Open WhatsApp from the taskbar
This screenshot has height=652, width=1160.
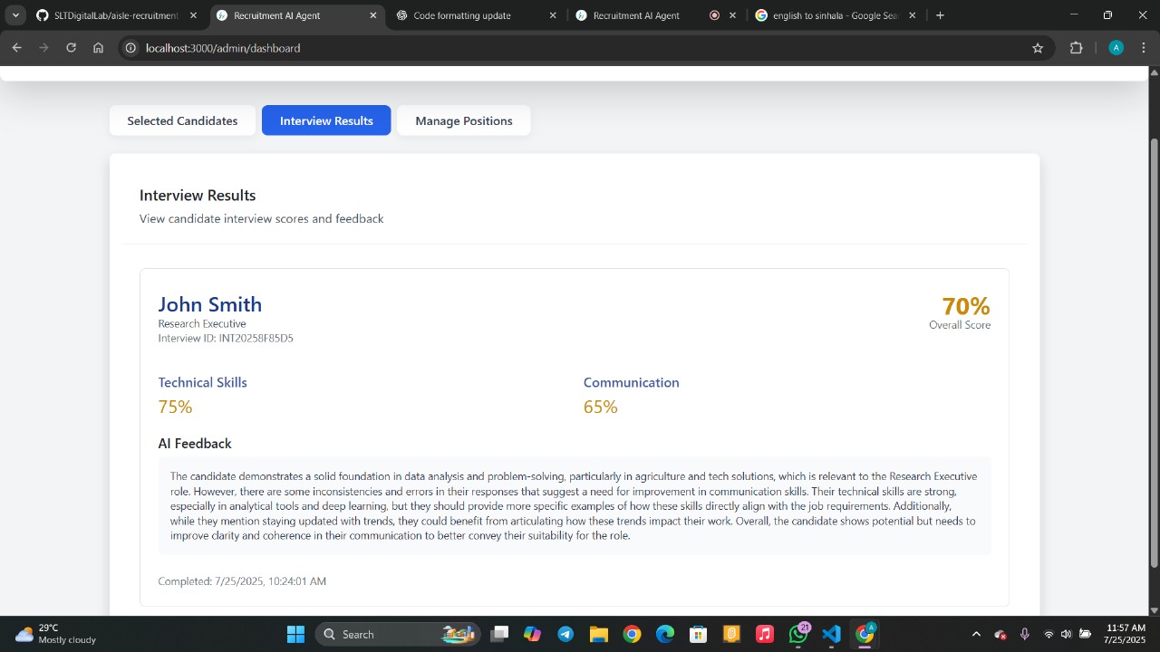click(x=798, y=634)
